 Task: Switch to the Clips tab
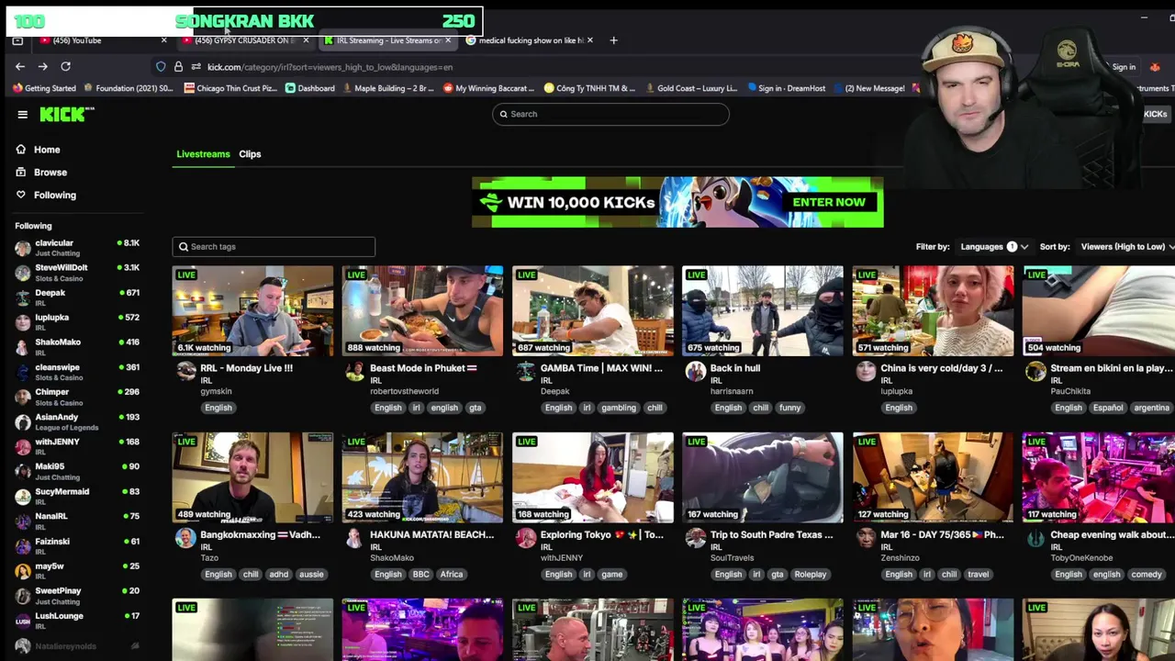coord(250,154)
